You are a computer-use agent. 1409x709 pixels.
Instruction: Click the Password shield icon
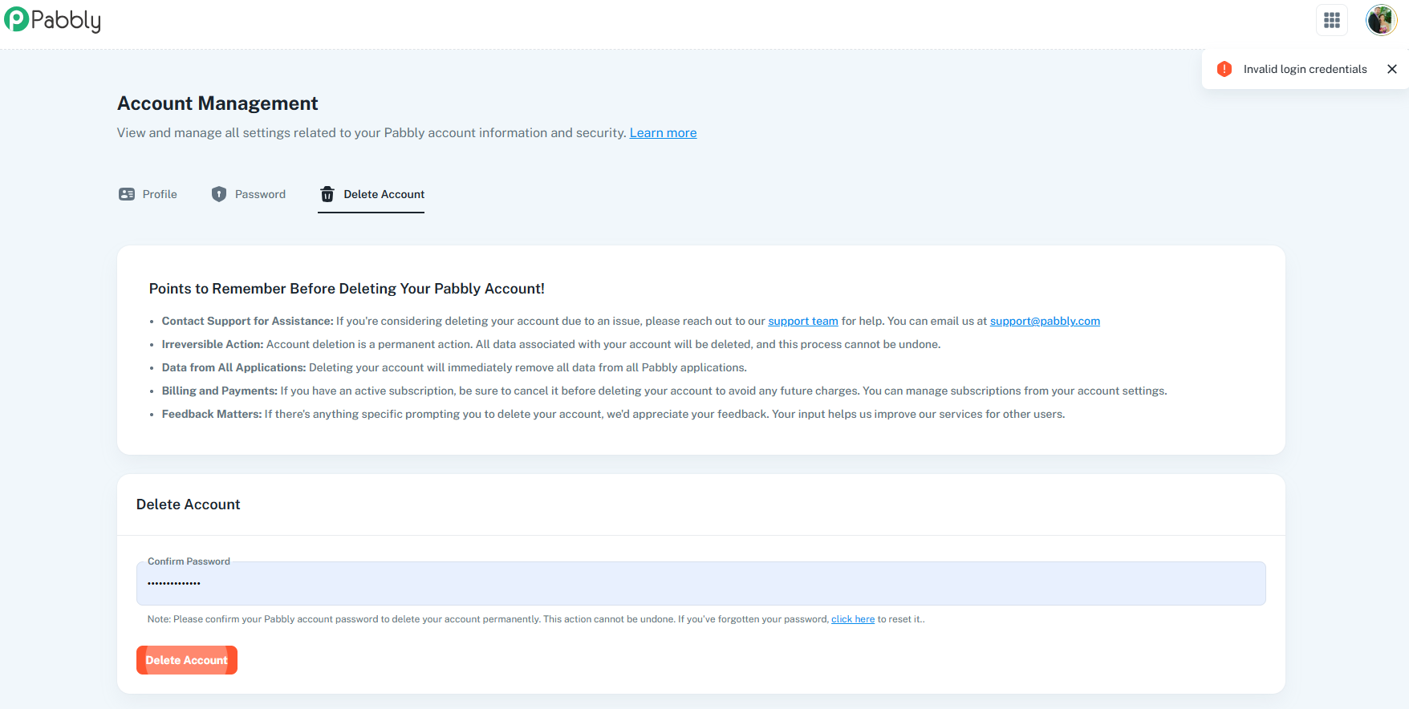click(x=218, y=194)
